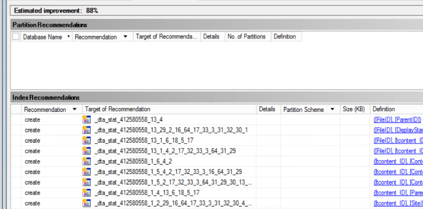Open definition link for _dta_stat_412580558_1_4_13_6_18_5_17
Viewport: 423px width, 209px height.
click(398, 193)
